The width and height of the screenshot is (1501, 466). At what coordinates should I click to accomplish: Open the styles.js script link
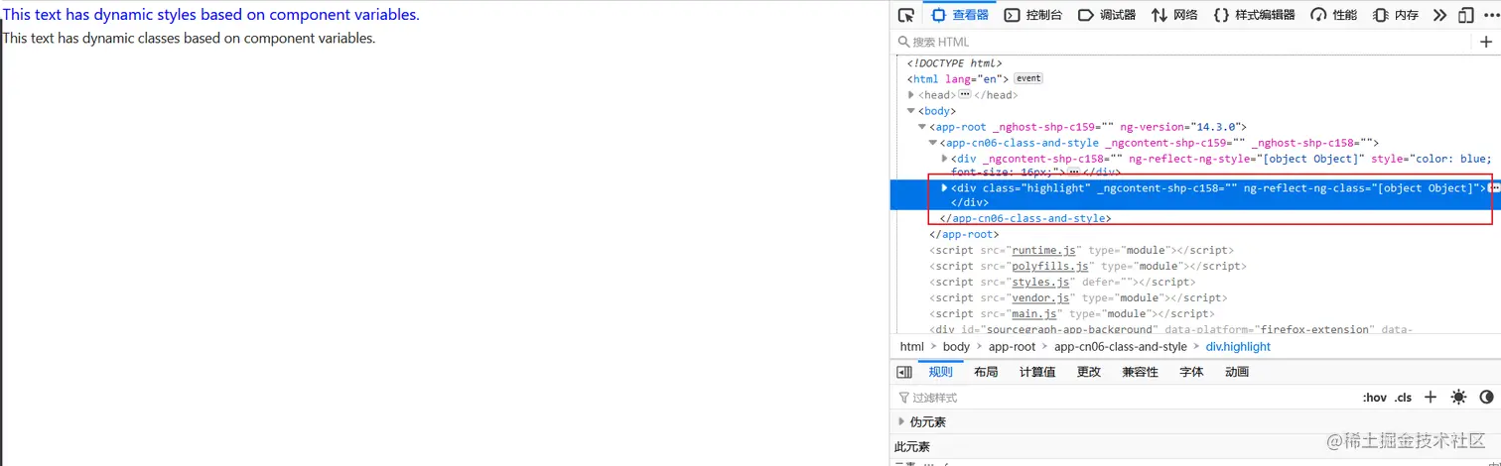[x=1040, y=283]
